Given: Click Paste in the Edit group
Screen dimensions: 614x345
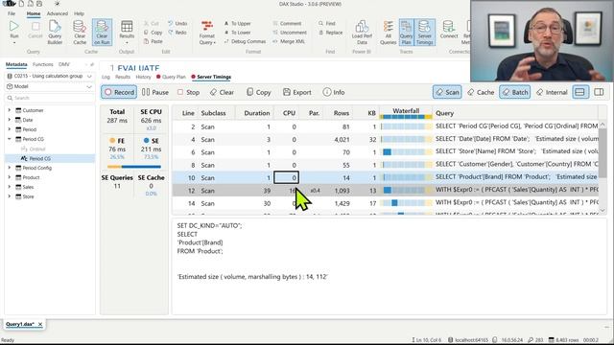Looking at the screenshot, I should coord(153,41).
